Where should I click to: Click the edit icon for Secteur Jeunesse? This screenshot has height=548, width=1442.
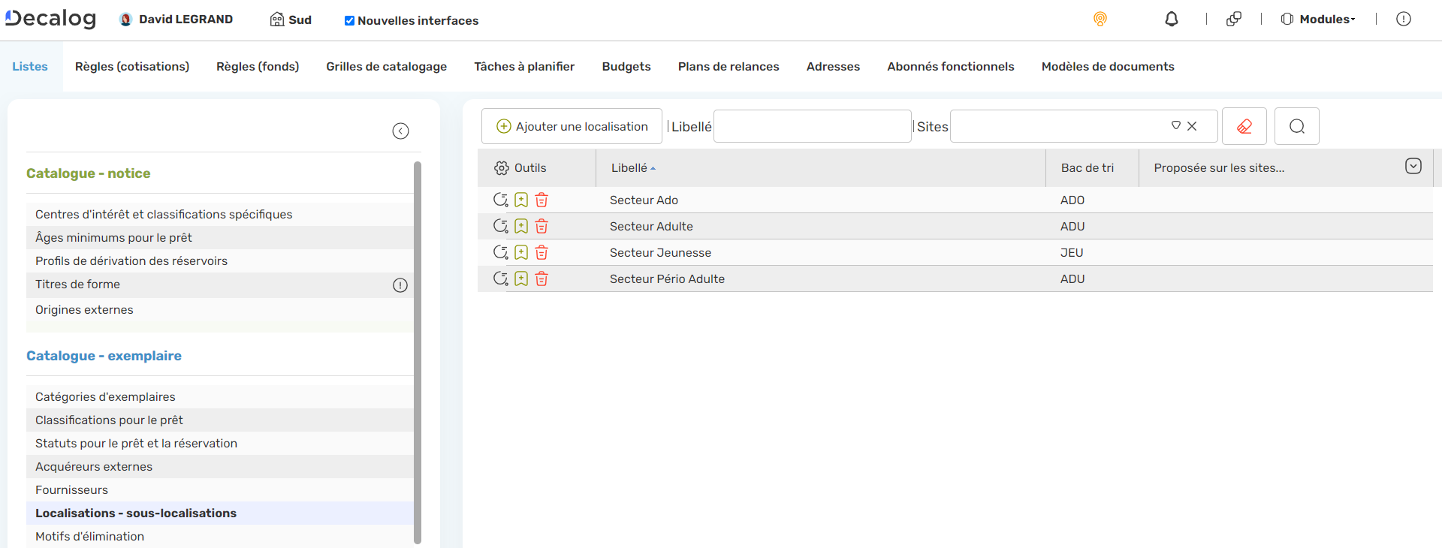click(500, 253)
